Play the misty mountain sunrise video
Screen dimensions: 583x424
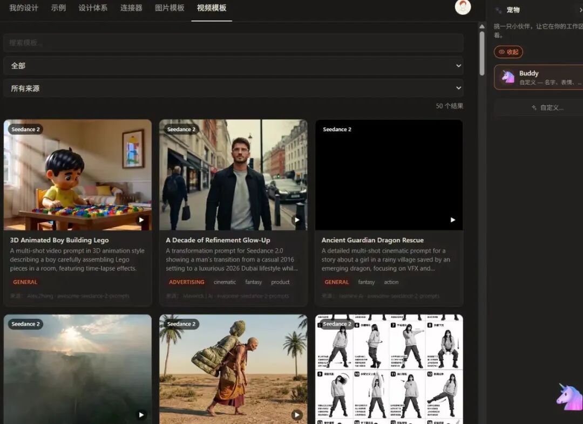pos(141,415)
